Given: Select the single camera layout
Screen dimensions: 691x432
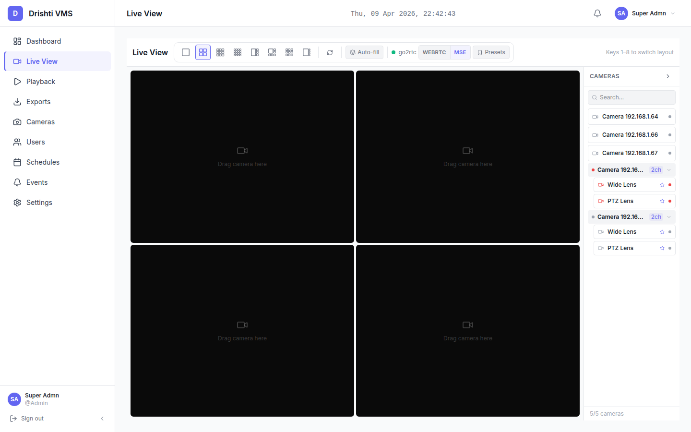Looking at the screenshot, I should pos(186,52).
